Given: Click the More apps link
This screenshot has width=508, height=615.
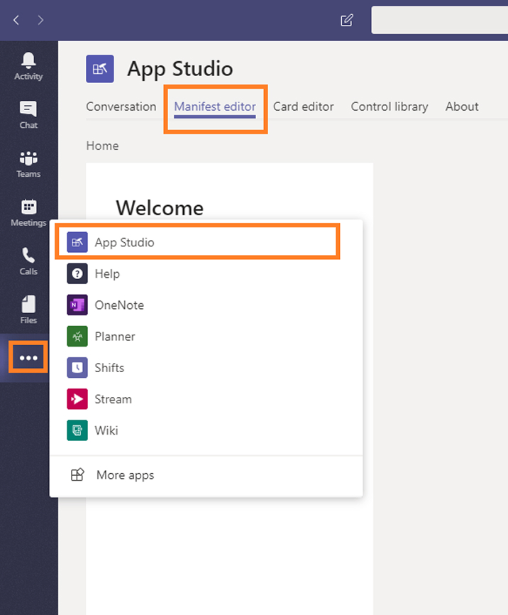Looking at the screenshot, I should point(125,475).
